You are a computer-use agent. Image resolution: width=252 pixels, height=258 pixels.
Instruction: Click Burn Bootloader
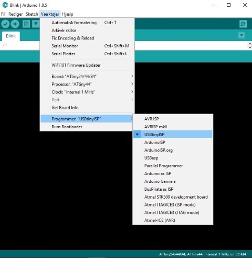[x=87, y=127]
